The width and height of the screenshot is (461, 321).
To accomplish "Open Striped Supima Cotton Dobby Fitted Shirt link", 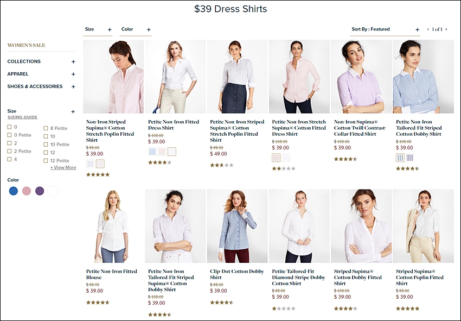I will pos(357,278).
